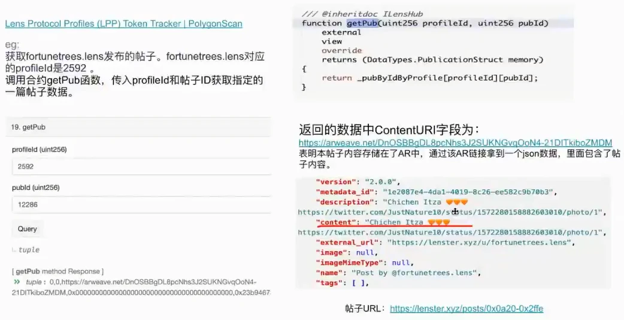
Task: Click the italic 'tuple' return type text
Action: [29, 250]
